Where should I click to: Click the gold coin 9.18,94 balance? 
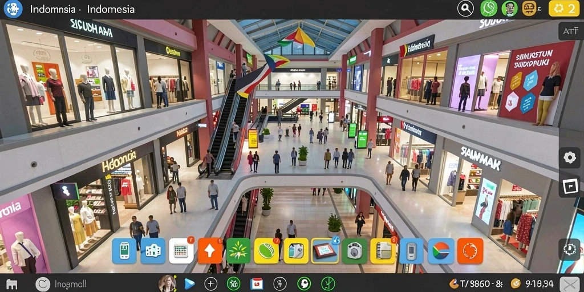(x=532, y=284)
